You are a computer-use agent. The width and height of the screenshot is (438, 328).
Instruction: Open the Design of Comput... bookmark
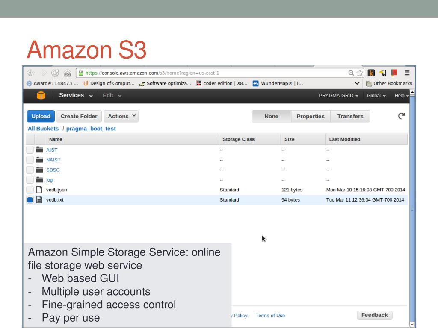(109, 83)
